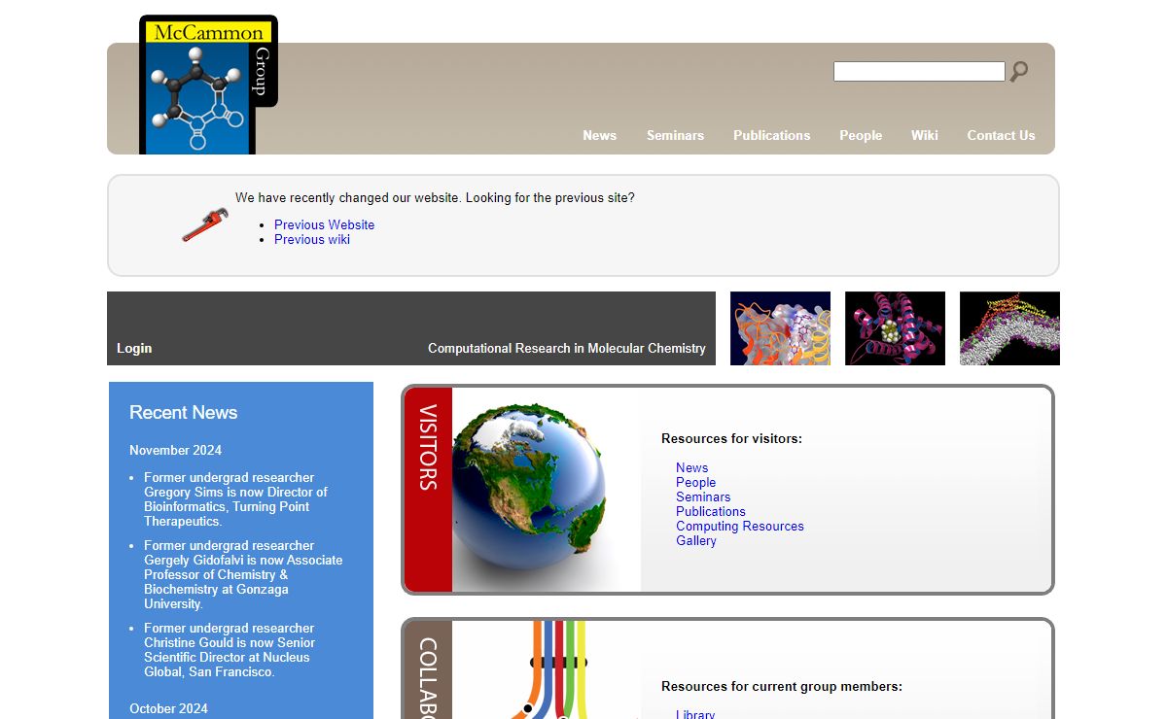Open the pink helix protein thumbnail
Viewport: 1167px width, 719px height.
[895, 328]
